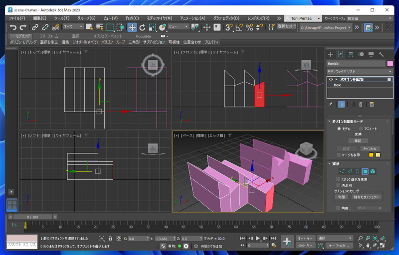The width and height of the screenshot is (399, 255).
Task: Open the すべて selection filter dropdown
Action: click(73, 26)
